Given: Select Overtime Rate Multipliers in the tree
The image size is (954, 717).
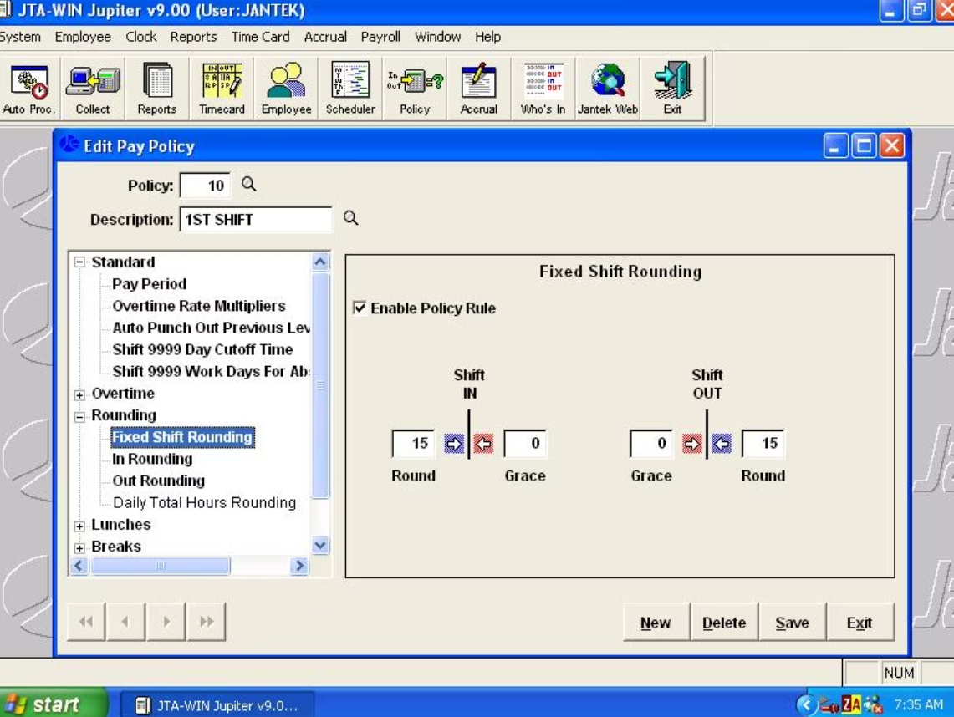Looking at the screenshot, I should (x=199, y=306).
